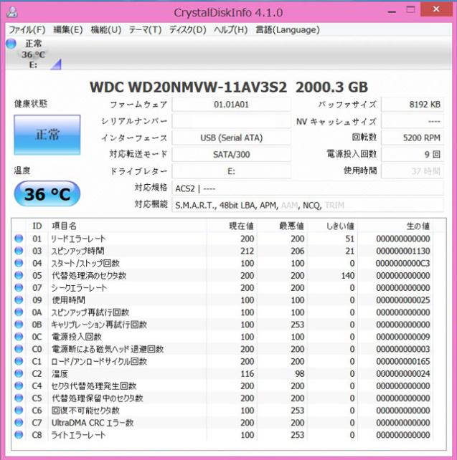Click raw value 0000000000C3
The height and width of the screenshot is (460, 457).
[403, 264]
